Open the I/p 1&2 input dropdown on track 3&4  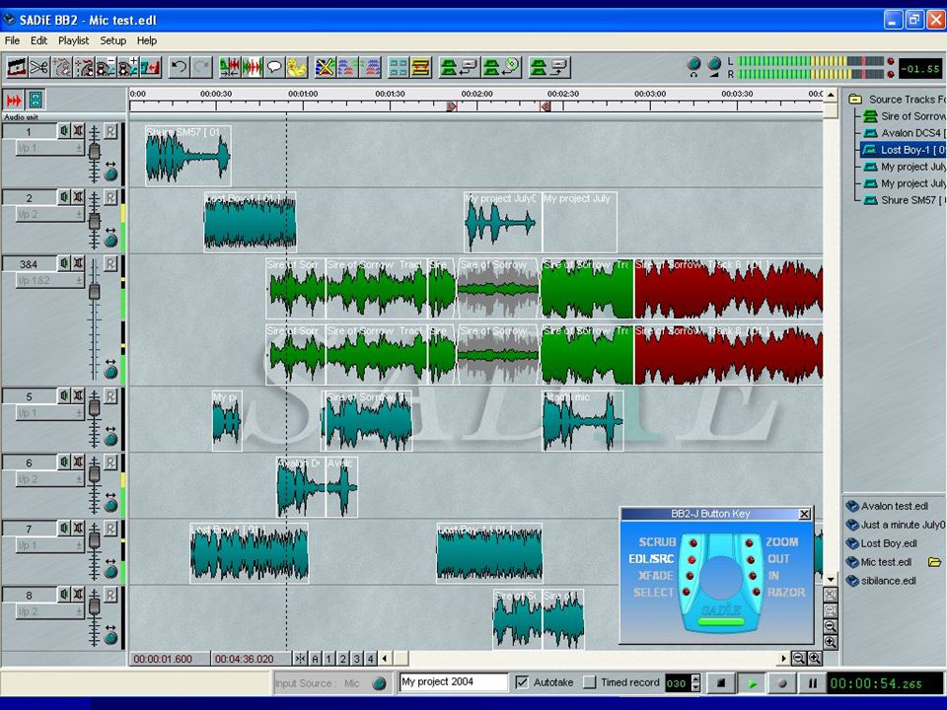(x=49, y=281)
